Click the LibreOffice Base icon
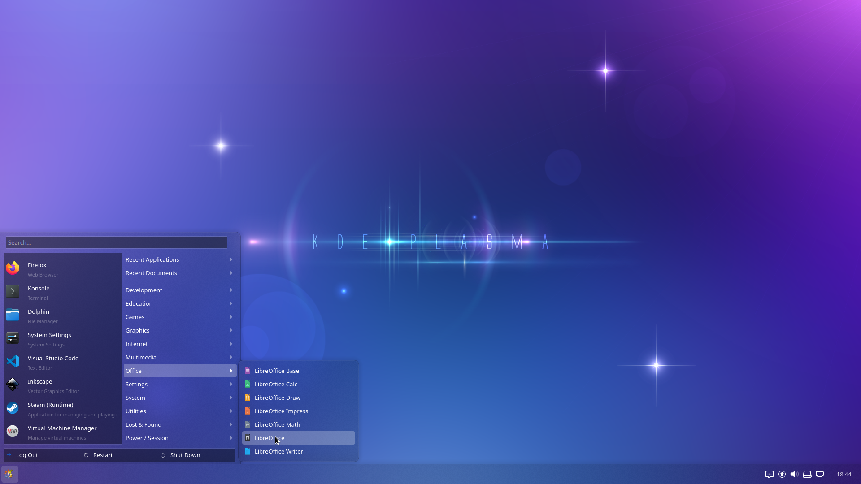 coord(247,371)
